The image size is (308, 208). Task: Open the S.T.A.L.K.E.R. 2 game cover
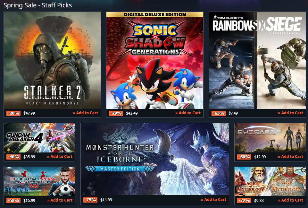[x=52, y=60]
